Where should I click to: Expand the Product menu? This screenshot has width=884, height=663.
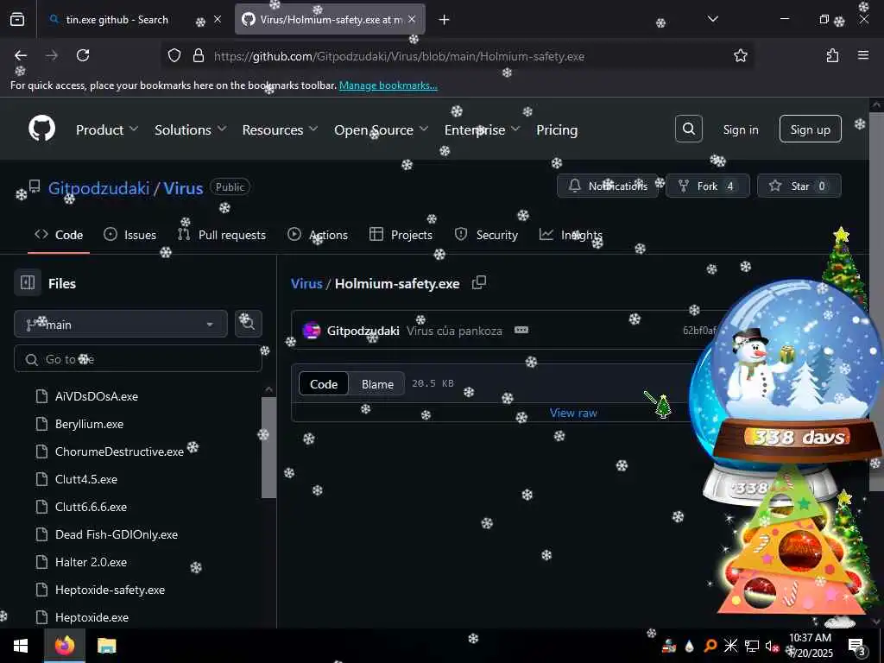click(x=107, y=129)
